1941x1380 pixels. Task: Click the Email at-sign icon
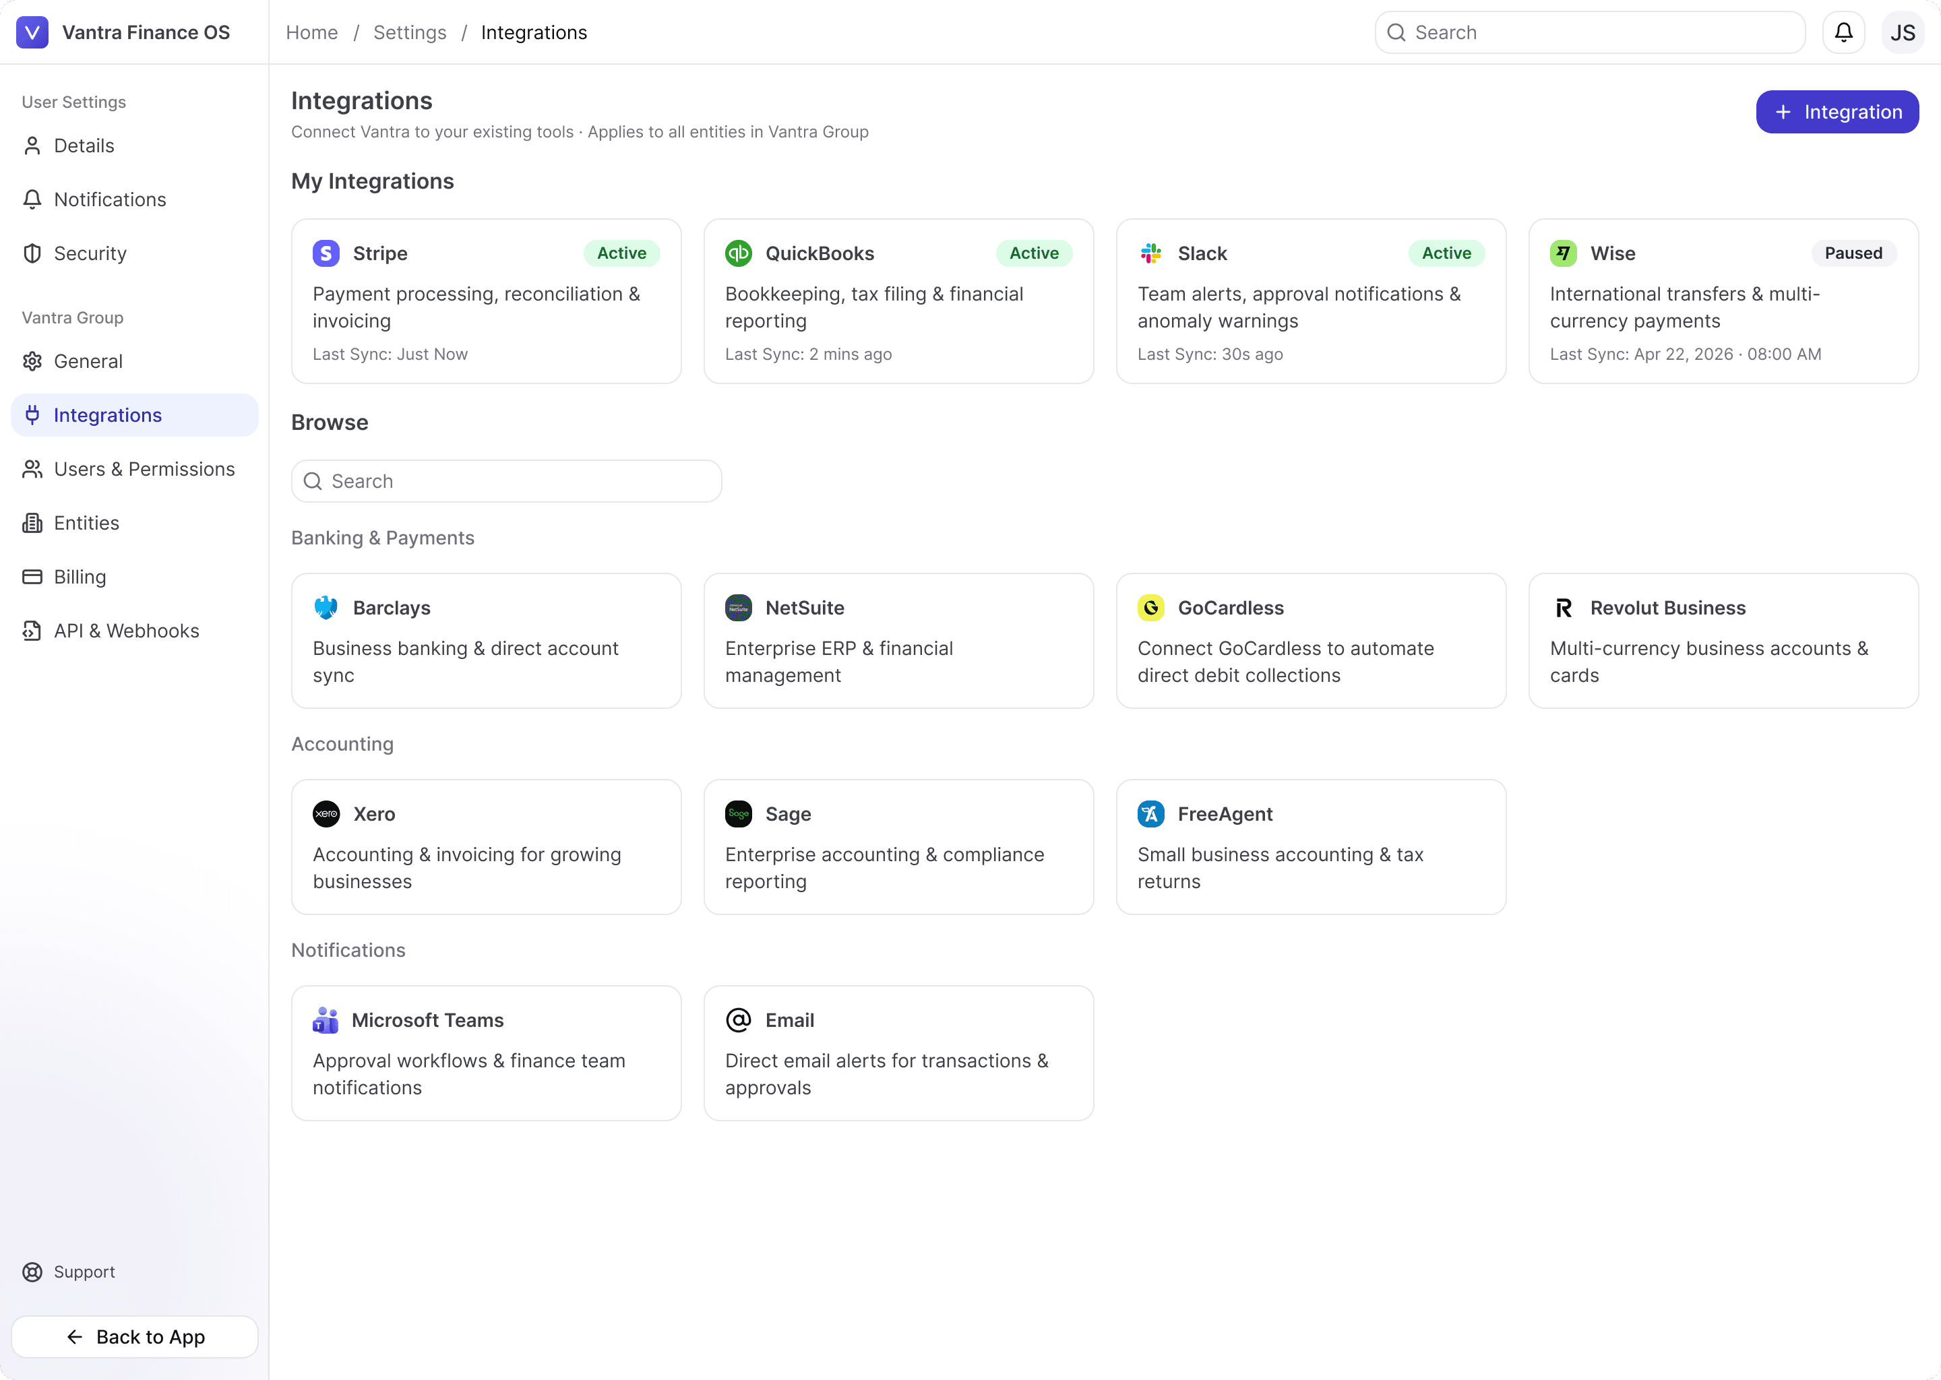click(x=739, y=1020)
